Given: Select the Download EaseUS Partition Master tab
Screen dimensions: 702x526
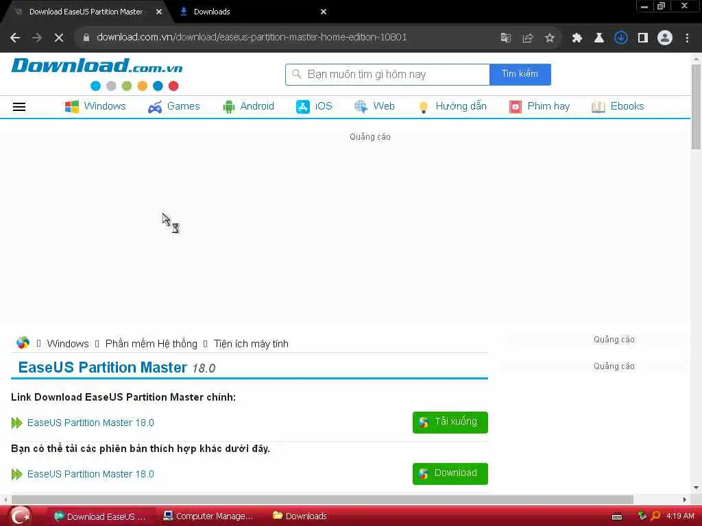Looking at the screenshot, I should click(85, 12).
